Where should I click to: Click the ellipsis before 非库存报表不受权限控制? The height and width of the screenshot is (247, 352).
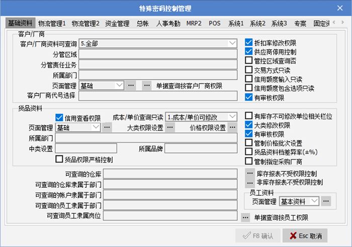[249, 182]
